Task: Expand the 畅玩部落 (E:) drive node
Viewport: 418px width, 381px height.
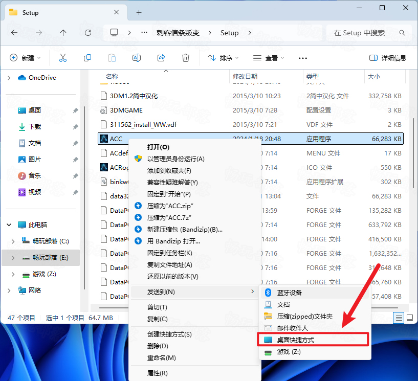Action: point(13,258)
